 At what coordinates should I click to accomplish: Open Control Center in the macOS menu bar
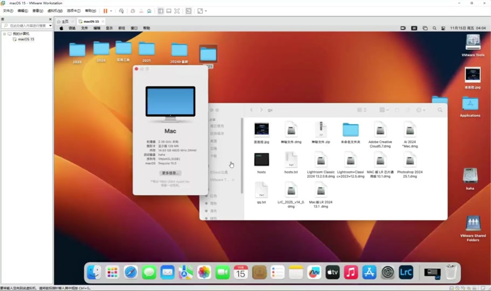(443, 28)
